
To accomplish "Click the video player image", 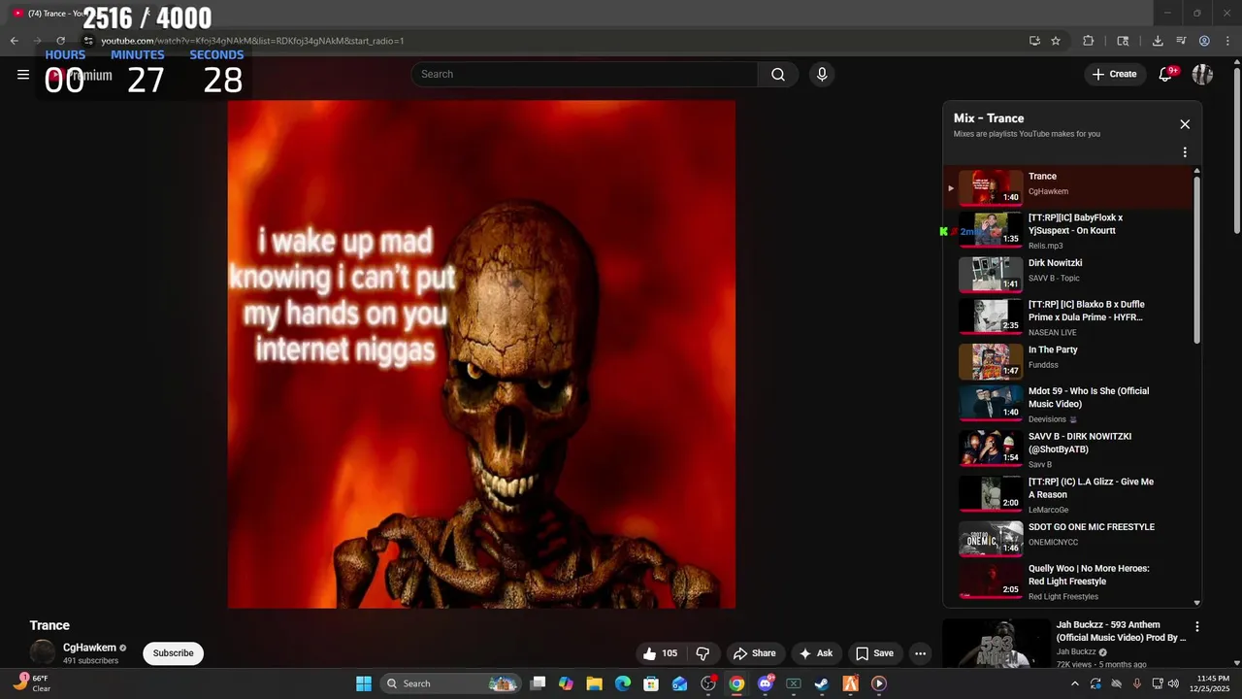I will 481,354.
